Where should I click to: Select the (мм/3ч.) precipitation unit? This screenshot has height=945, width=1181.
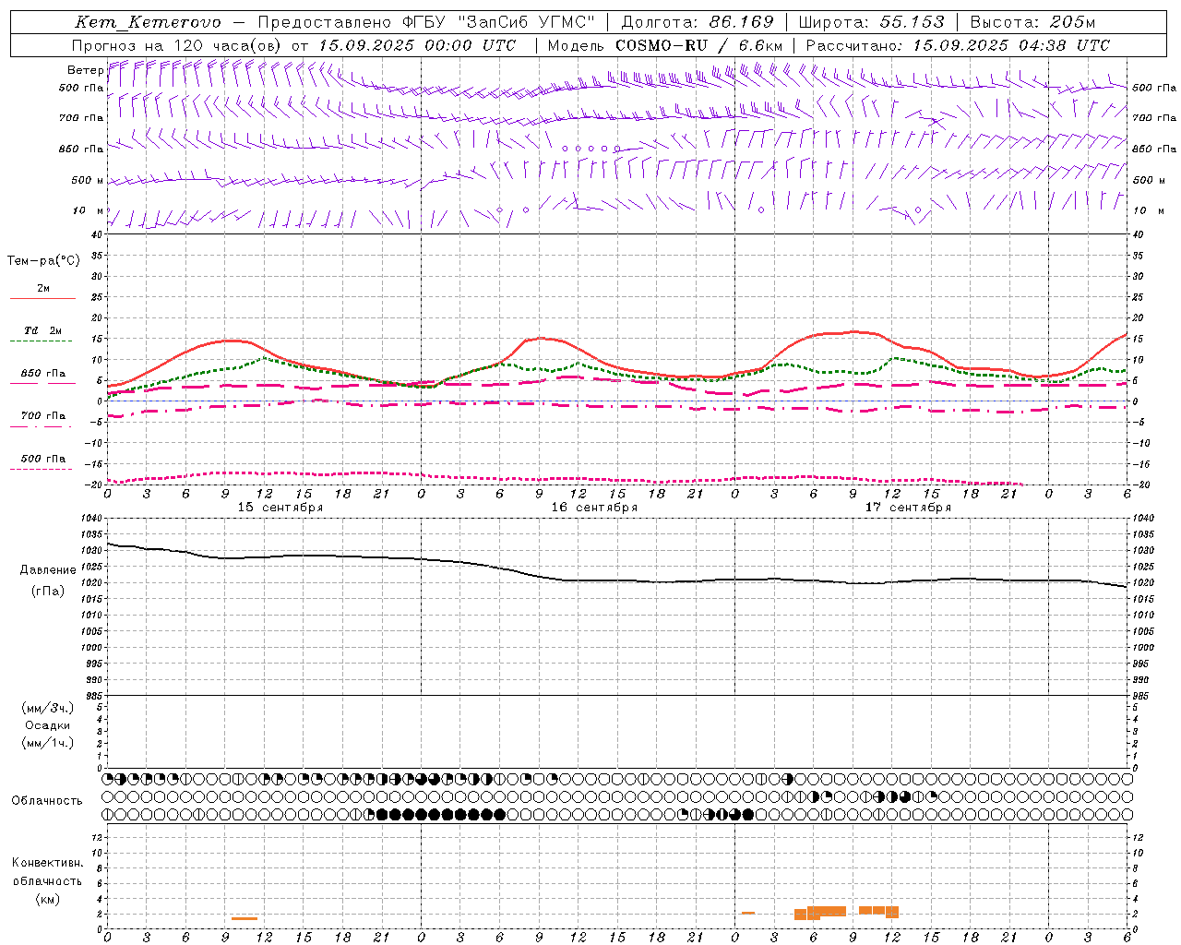point(48,708)
